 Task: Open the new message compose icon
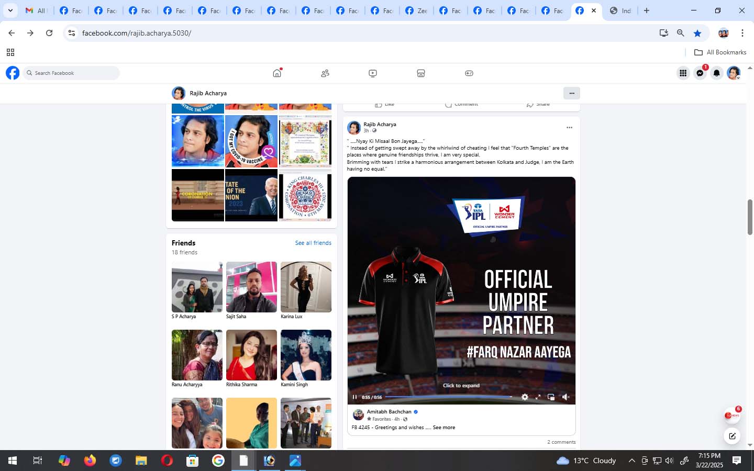coord(732,435)
